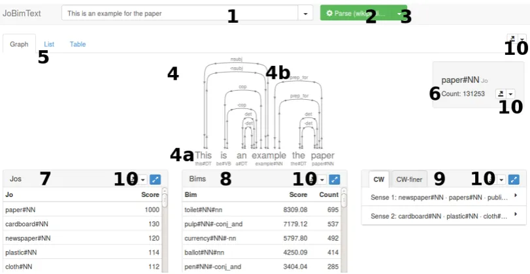Select the word "the" in the graph

(x=299, y=155)
